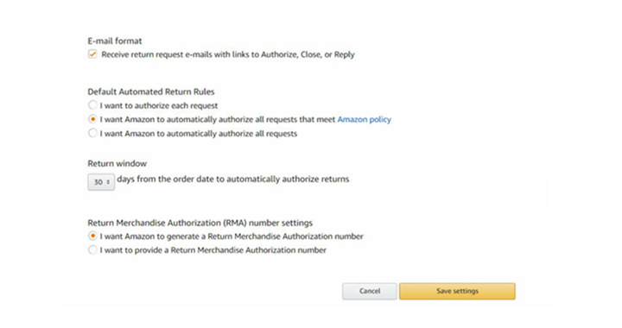Viewport: 622px width, 328px height.
Task: Click the Return window heading
Action: (x=117, y=163)
